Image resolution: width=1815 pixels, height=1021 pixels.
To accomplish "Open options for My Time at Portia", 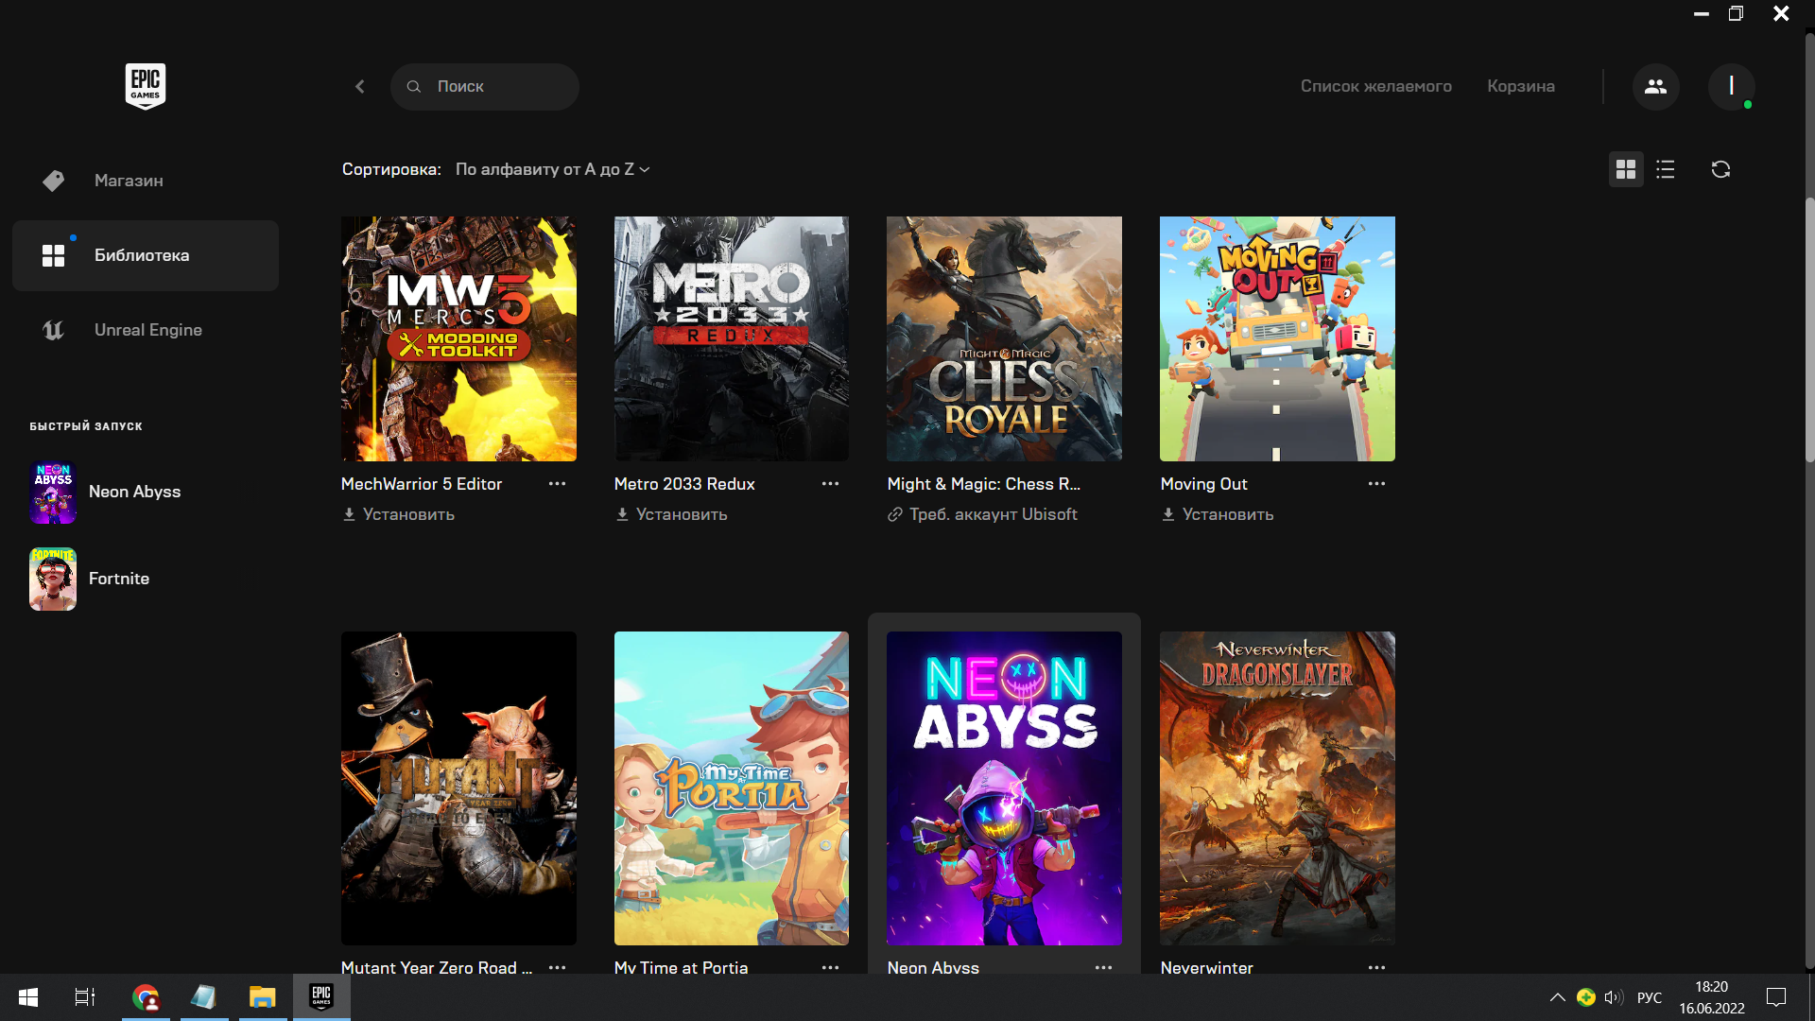I will coord(830,967).
